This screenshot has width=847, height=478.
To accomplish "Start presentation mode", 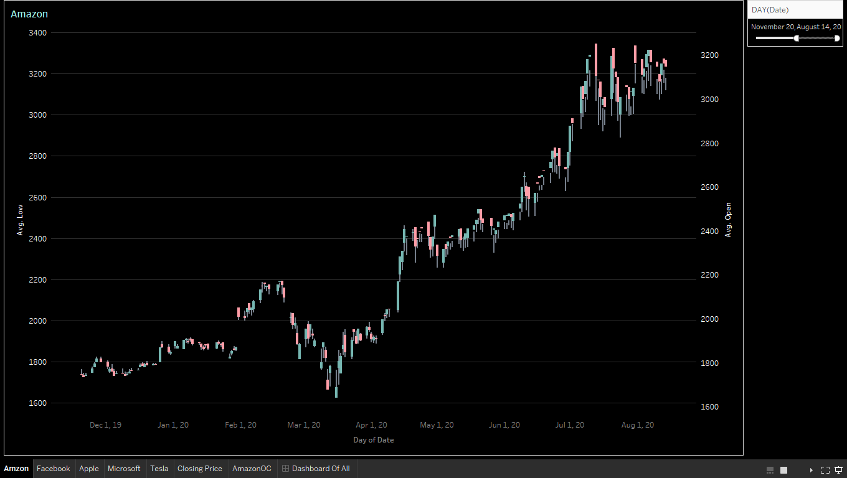I will point(838,469).
